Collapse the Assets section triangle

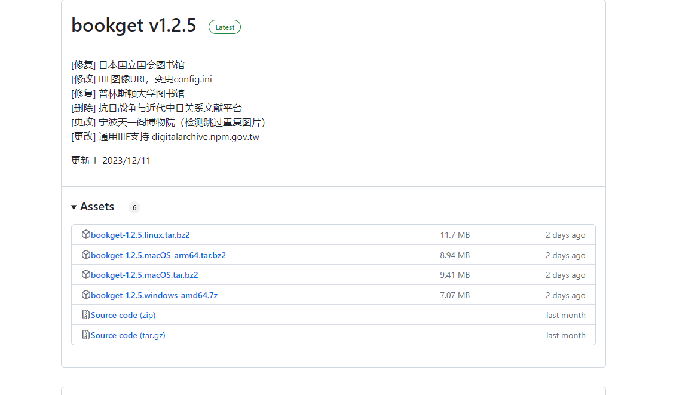tap(74, 207)
